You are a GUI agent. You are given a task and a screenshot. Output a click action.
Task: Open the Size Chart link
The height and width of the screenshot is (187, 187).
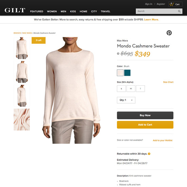pos(168,82)
